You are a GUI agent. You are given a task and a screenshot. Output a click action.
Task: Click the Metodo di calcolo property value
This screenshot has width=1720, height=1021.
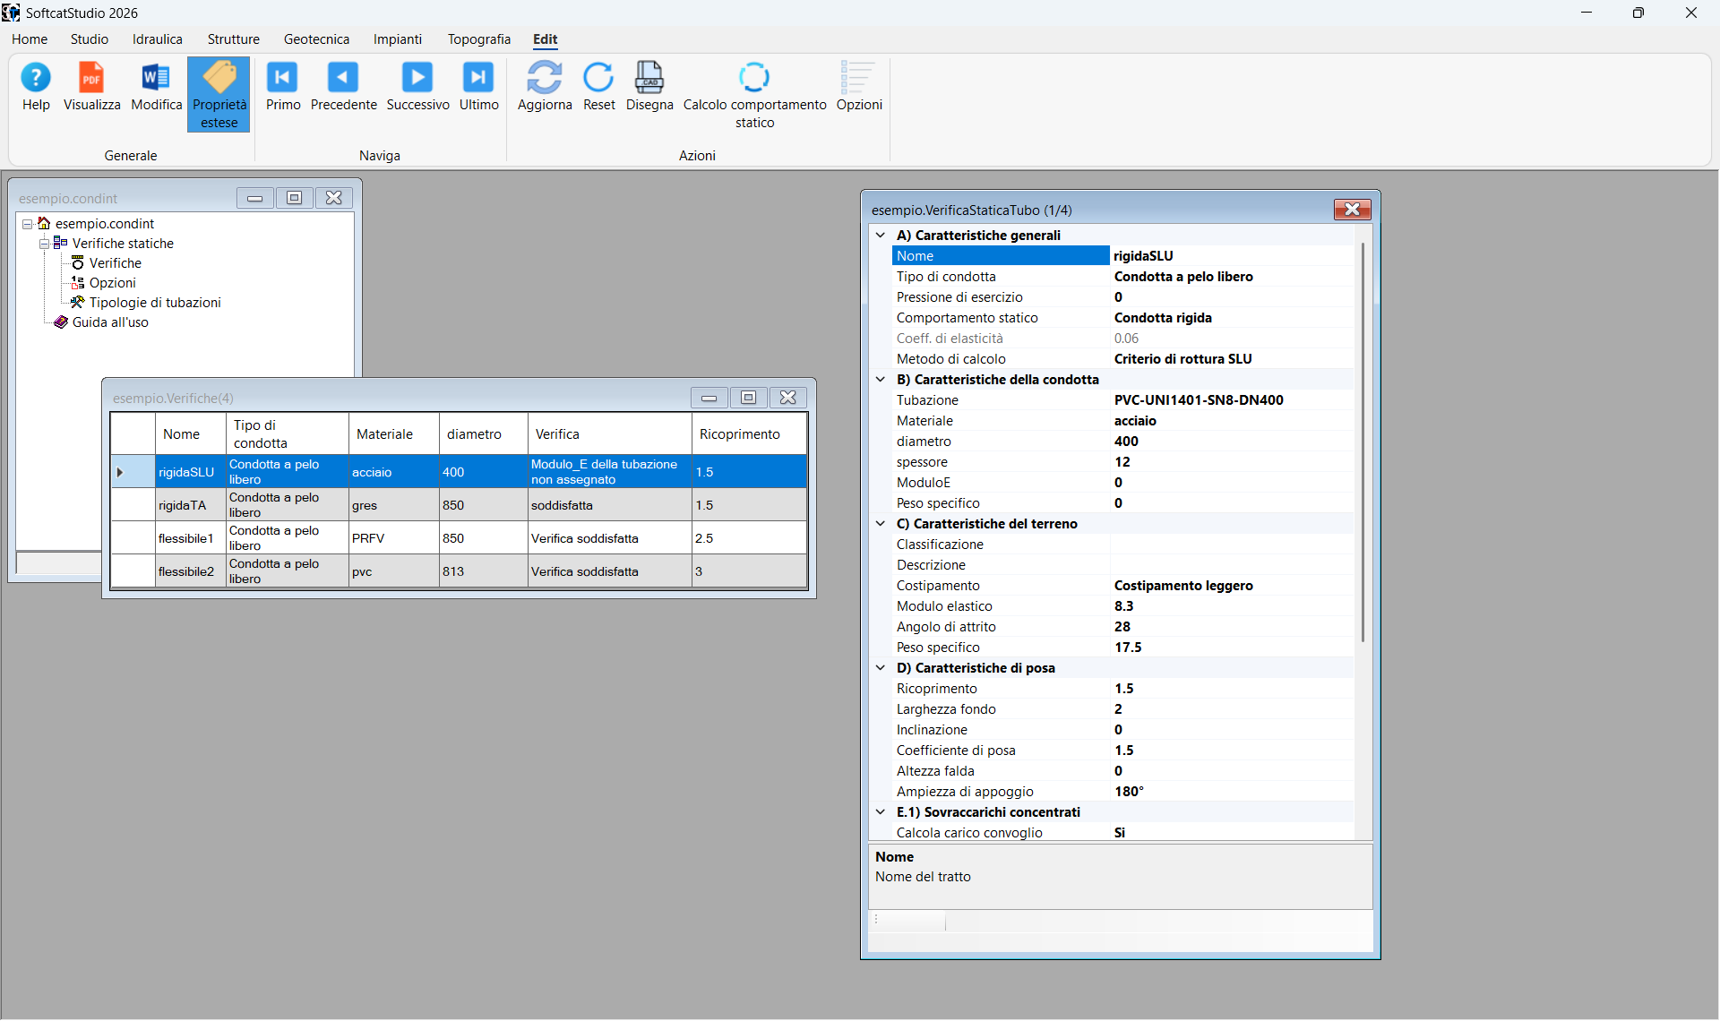pos(1232,359)
